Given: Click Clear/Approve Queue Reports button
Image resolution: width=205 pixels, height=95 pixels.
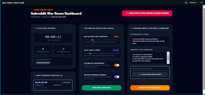Looking at the screenshot, I should [150, 74].
